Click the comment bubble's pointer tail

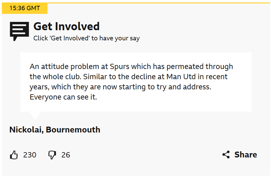(x=35, y=115)
